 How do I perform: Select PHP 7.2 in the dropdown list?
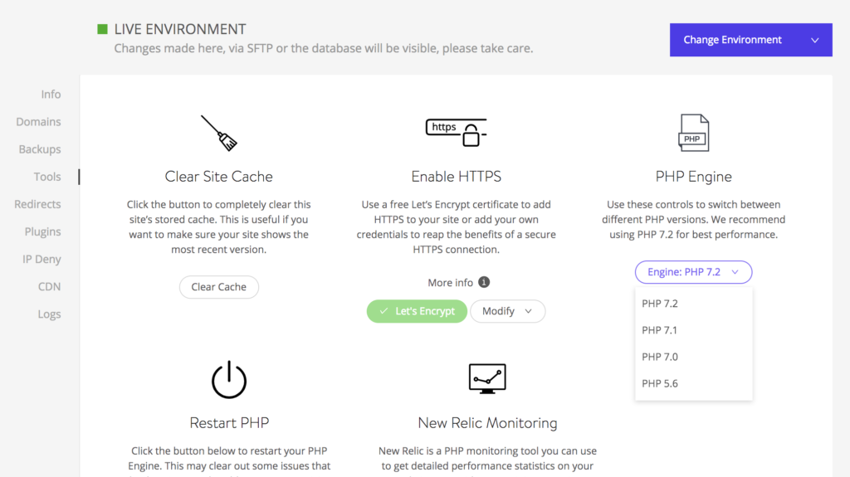click(660, 304)
